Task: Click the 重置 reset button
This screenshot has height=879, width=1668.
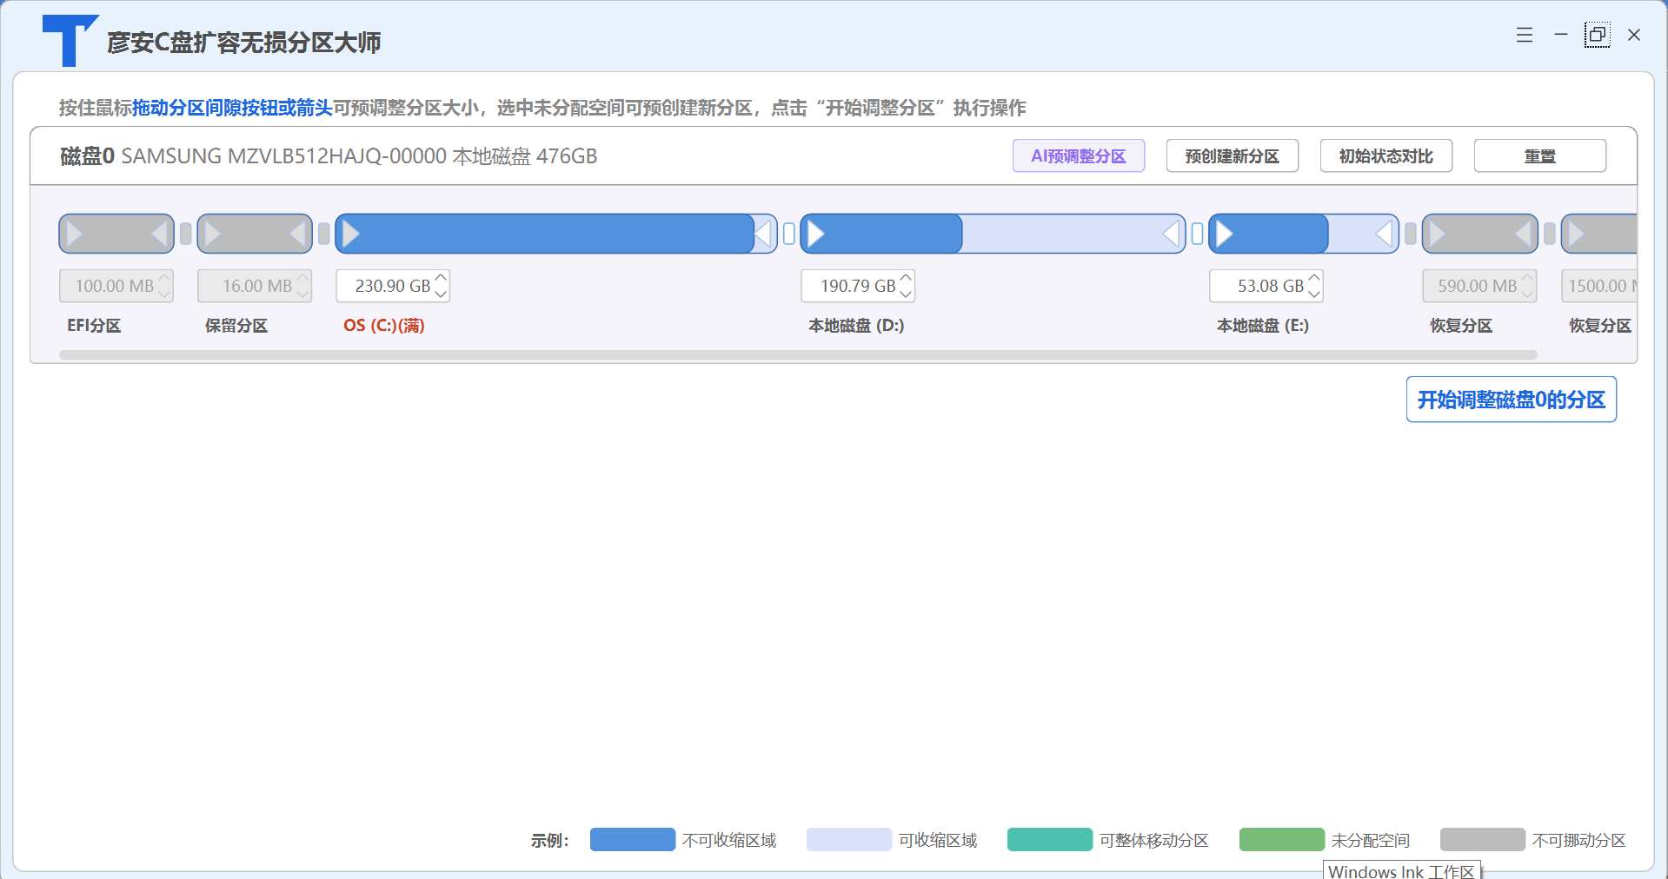Action: (x=1540, y=156)
